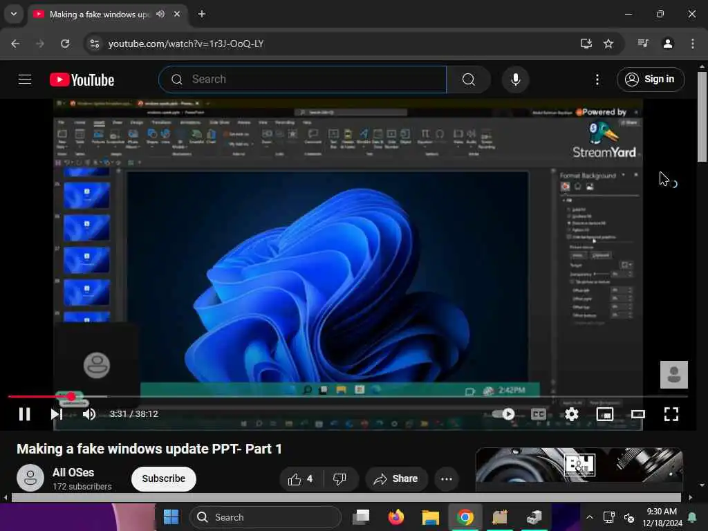Mute the video player volume
The width and height of the screenshot is (708, 531).
coord(89,414)
